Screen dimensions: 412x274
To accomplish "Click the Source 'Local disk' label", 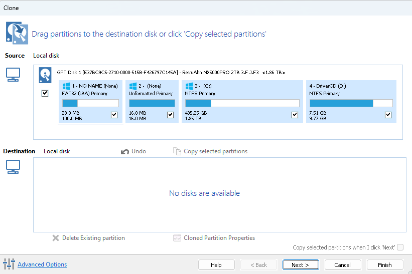I will pos(46,56).
